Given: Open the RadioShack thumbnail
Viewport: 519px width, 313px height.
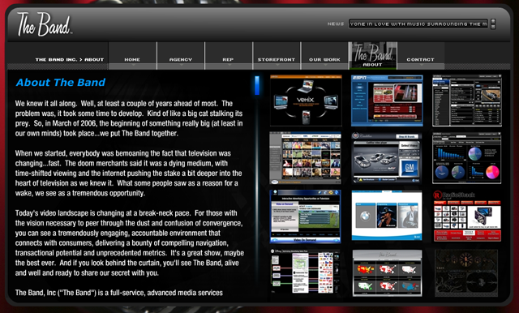Looking at the screenshot, I should click(467, 216).
